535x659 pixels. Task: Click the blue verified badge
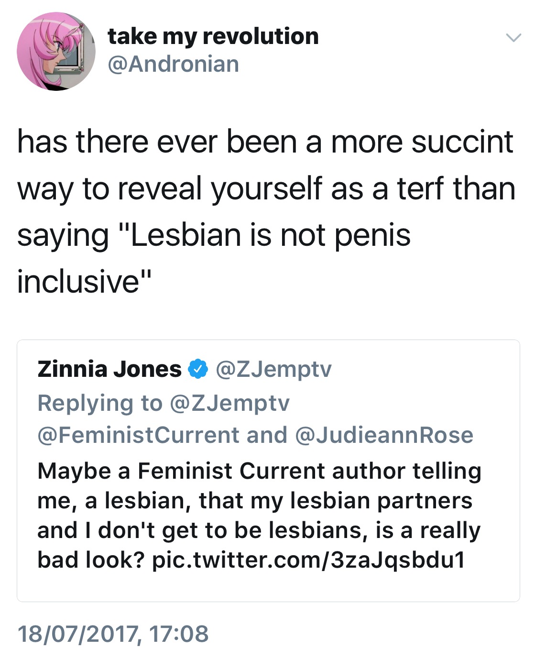[x=198, y=369]
